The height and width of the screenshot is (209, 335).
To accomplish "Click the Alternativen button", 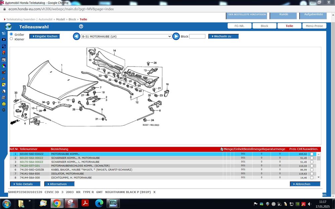I will [x=59, y=184].
